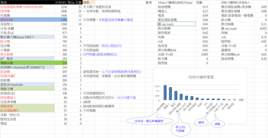Click note 早晨盥洗使用餐廳小電視

[x=116, y=20]
